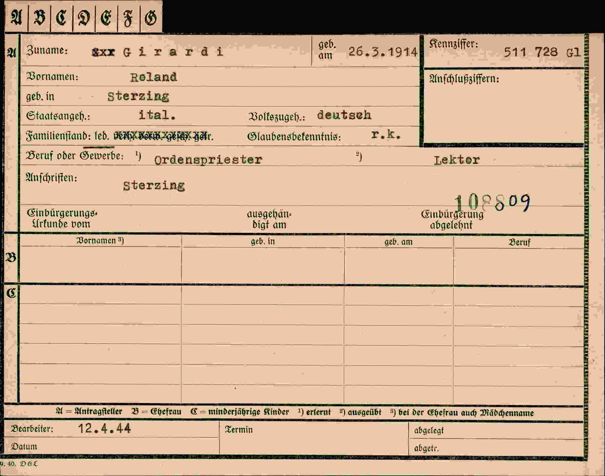Click the "Familienstand:" label
605x476 pixels.
click(x=59, y=136)
